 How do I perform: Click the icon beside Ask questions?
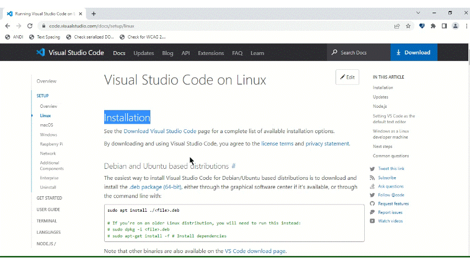point(372,186)
